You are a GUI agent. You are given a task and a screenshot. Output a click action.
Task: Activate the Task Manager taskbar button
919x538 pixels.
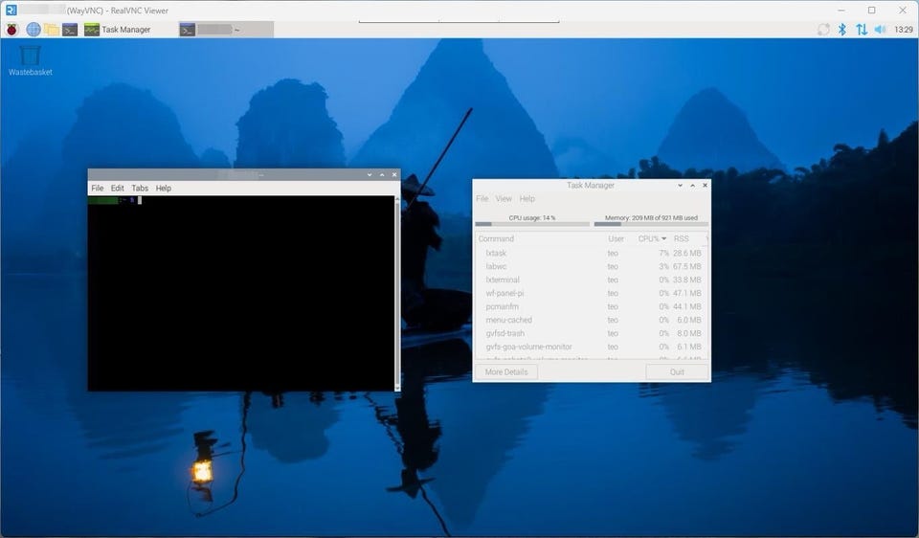(x=117, y=30)
